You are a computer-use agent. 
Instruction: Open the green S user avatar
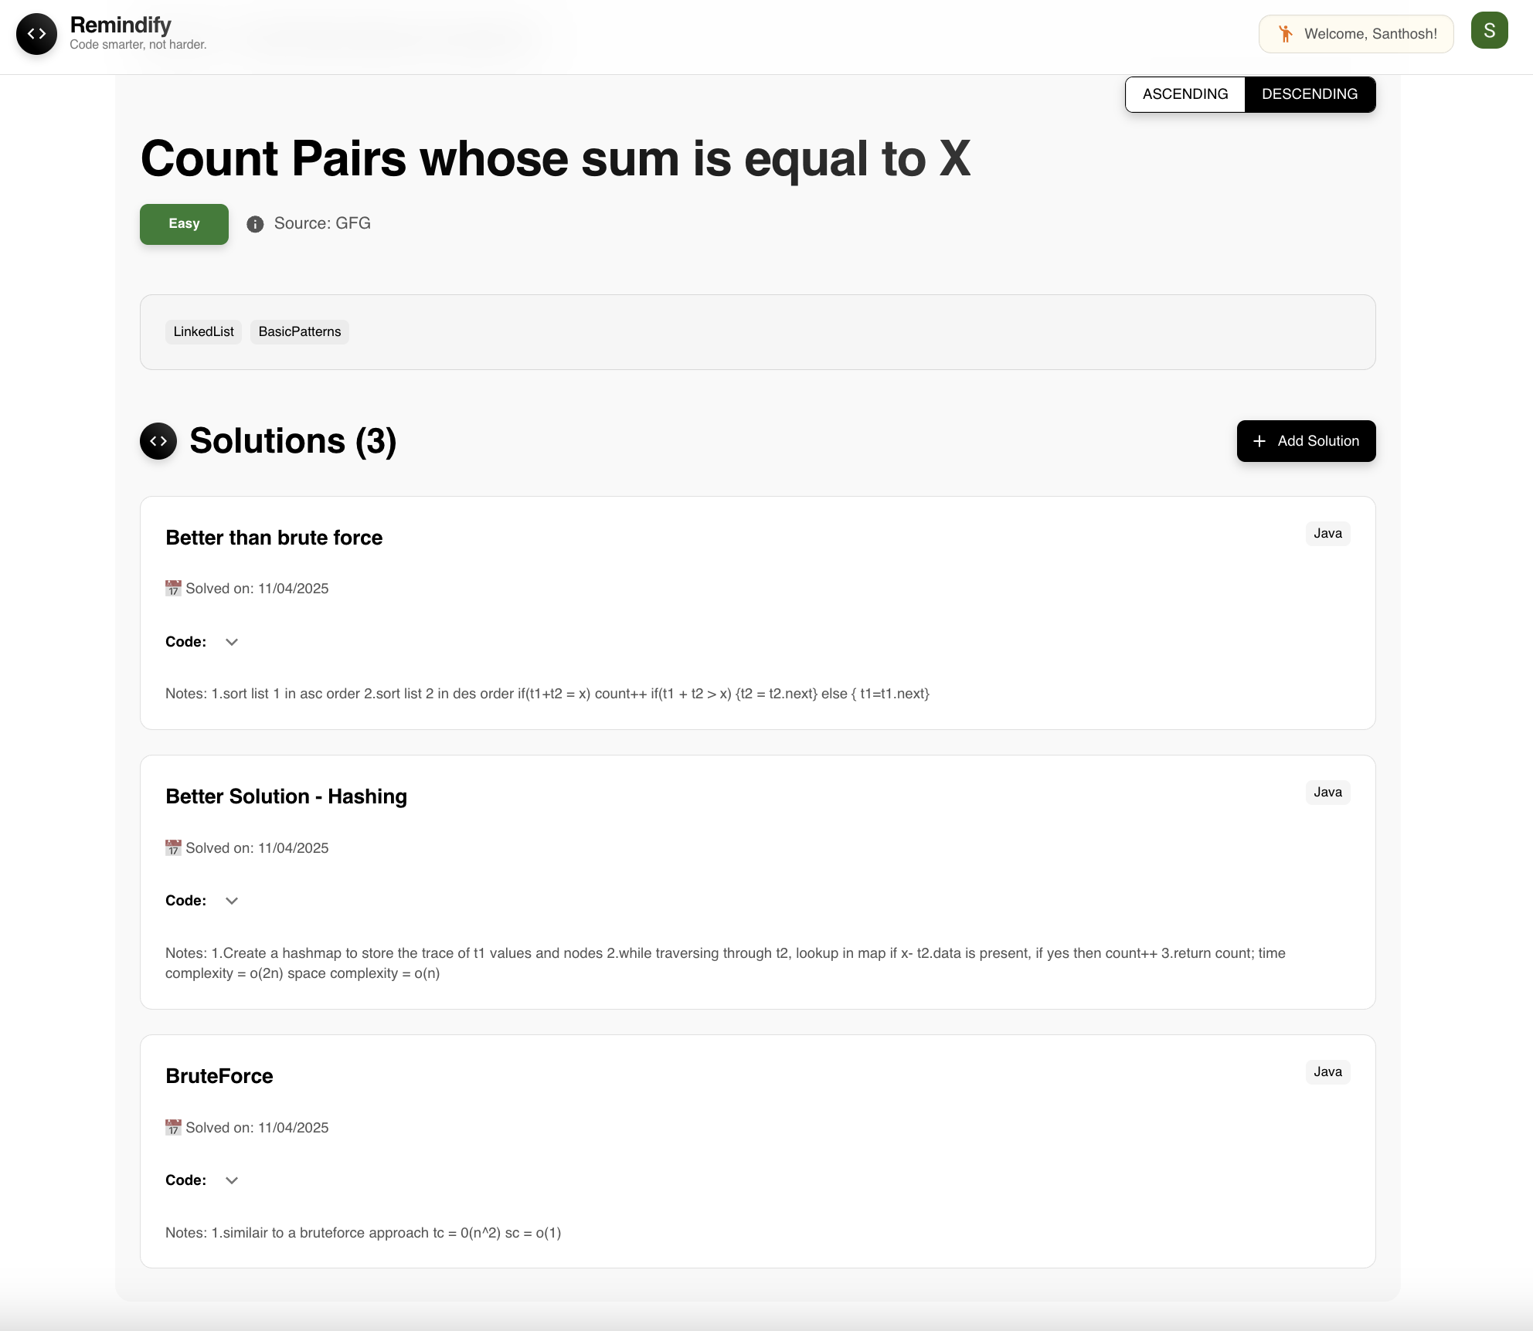coord(1489,31)
